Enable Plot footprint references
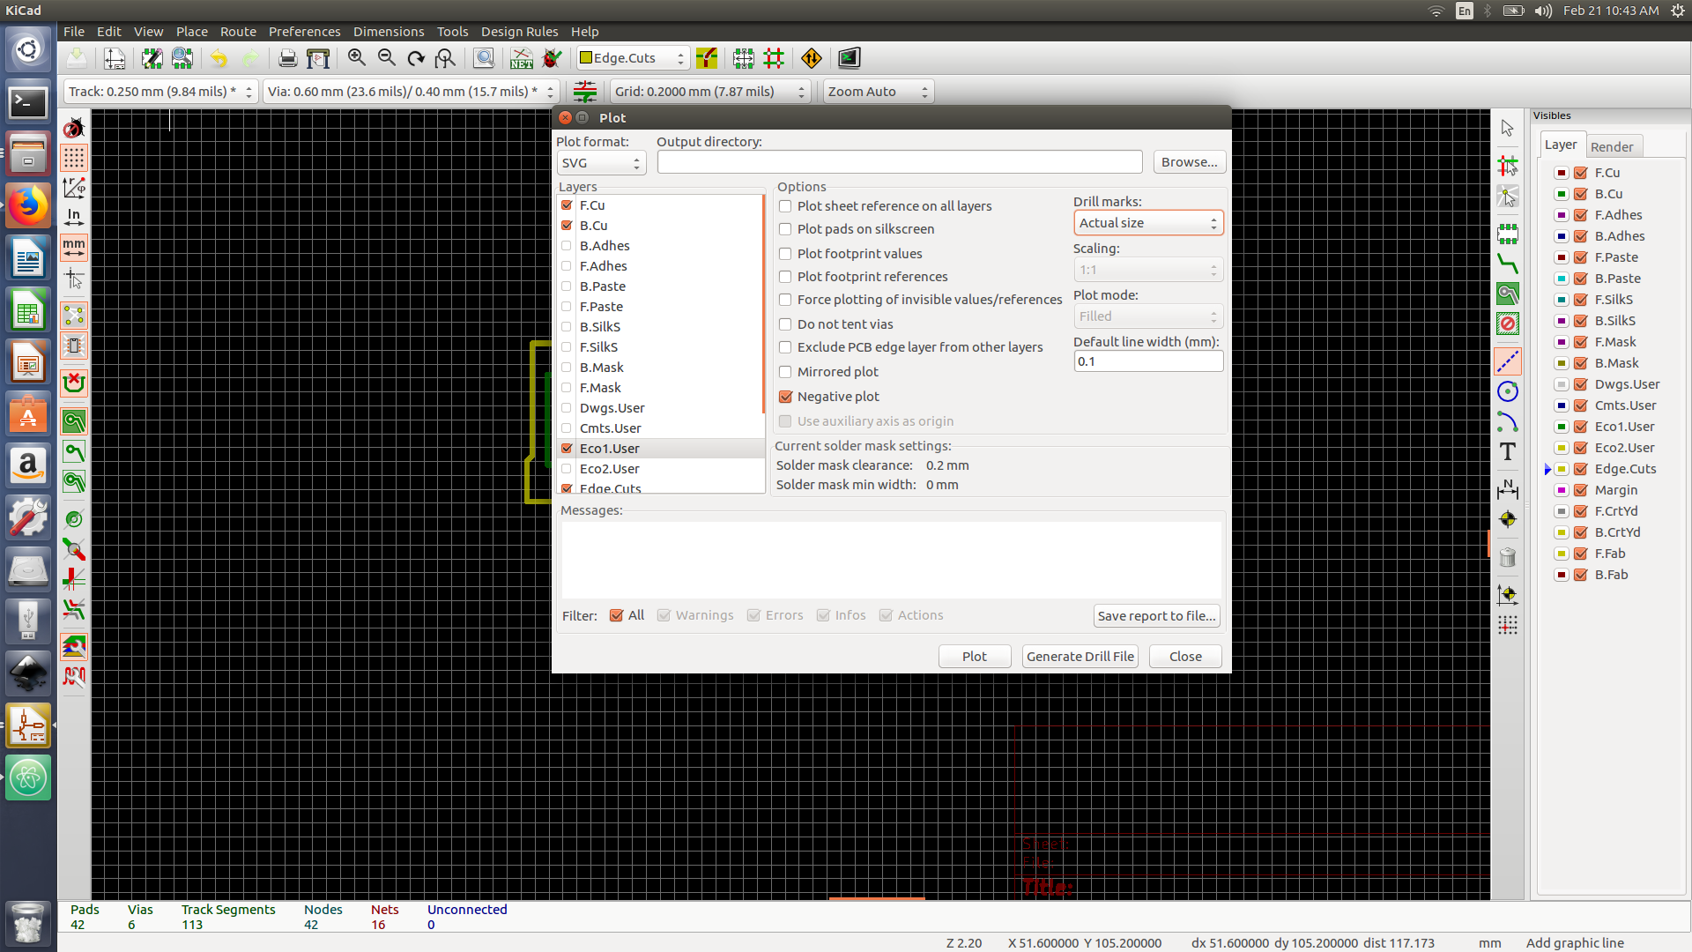This screenshot has height=952, width=1692. (785, 277)
